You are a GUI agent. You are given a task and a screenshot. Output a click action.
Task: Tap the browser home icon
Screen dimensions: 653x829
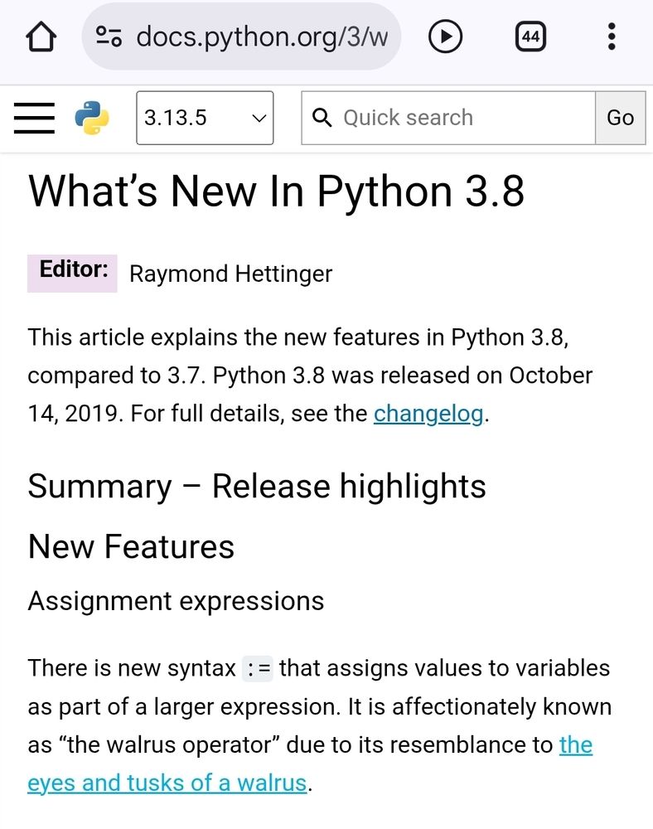41,37
